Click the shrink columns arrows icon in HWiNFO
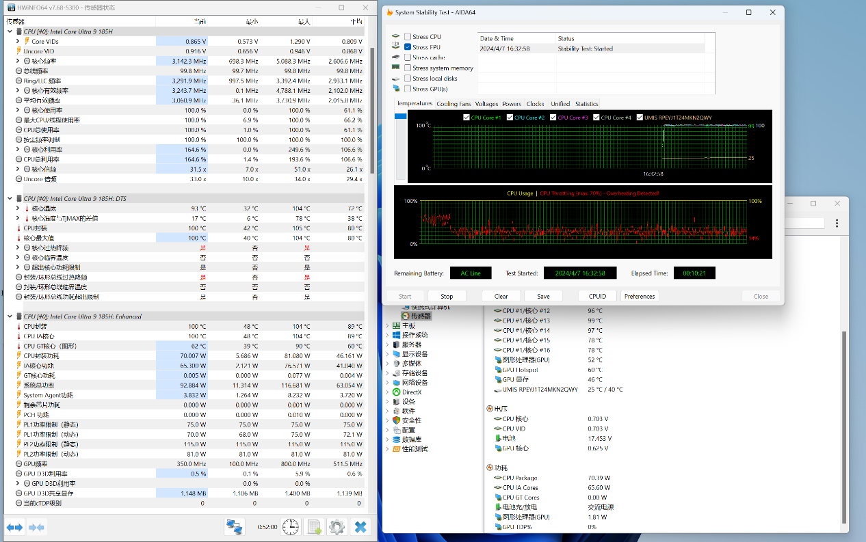The image size is (866, 542). (37, 527)
